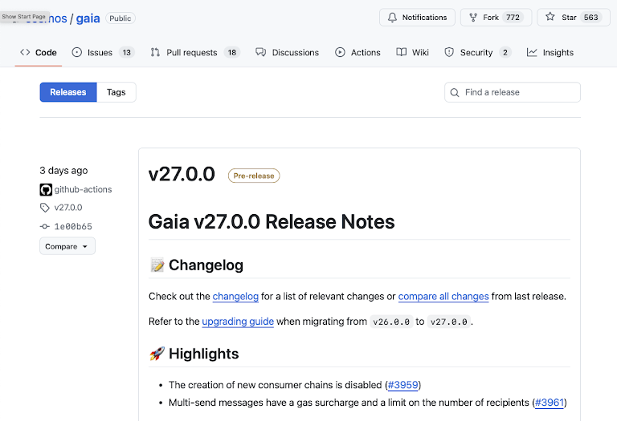Click the github-actions avatar icon
This screenshot has width=617, height=421.
click(46, 190)
